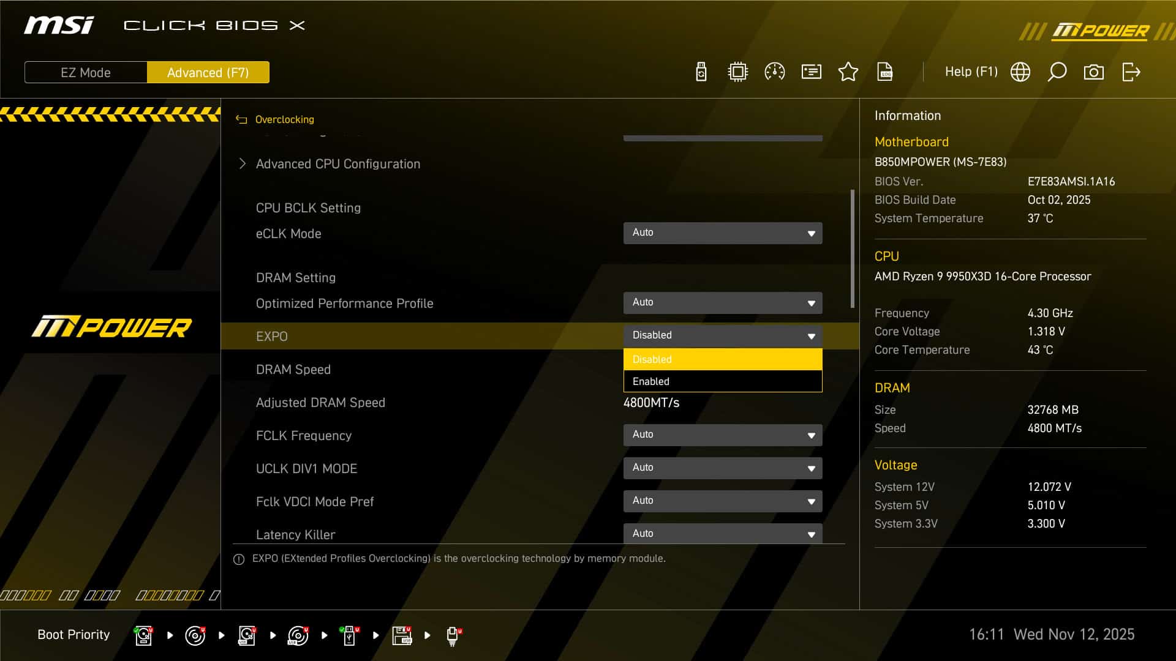
Task: Open the speedometer hardware monitor icon
Action: click(775, 72)
